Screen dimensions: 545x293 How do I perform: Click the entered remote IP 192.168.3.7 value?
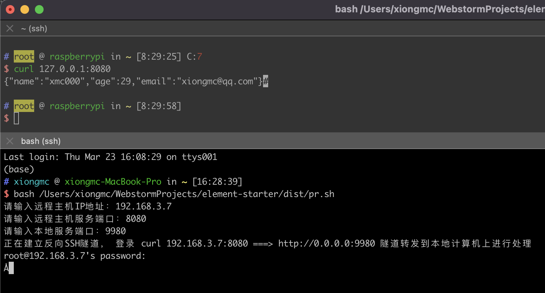144,207
